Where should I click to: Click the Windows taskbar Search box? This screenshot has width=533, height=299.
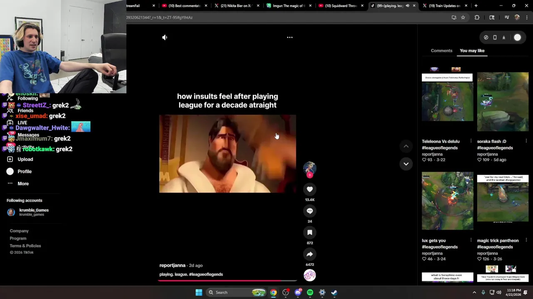coord(236,292)
